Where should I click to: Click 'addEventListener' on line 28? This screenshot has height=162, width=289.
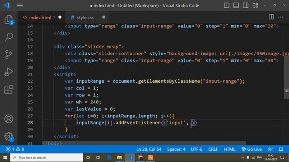tap(138, 123)
